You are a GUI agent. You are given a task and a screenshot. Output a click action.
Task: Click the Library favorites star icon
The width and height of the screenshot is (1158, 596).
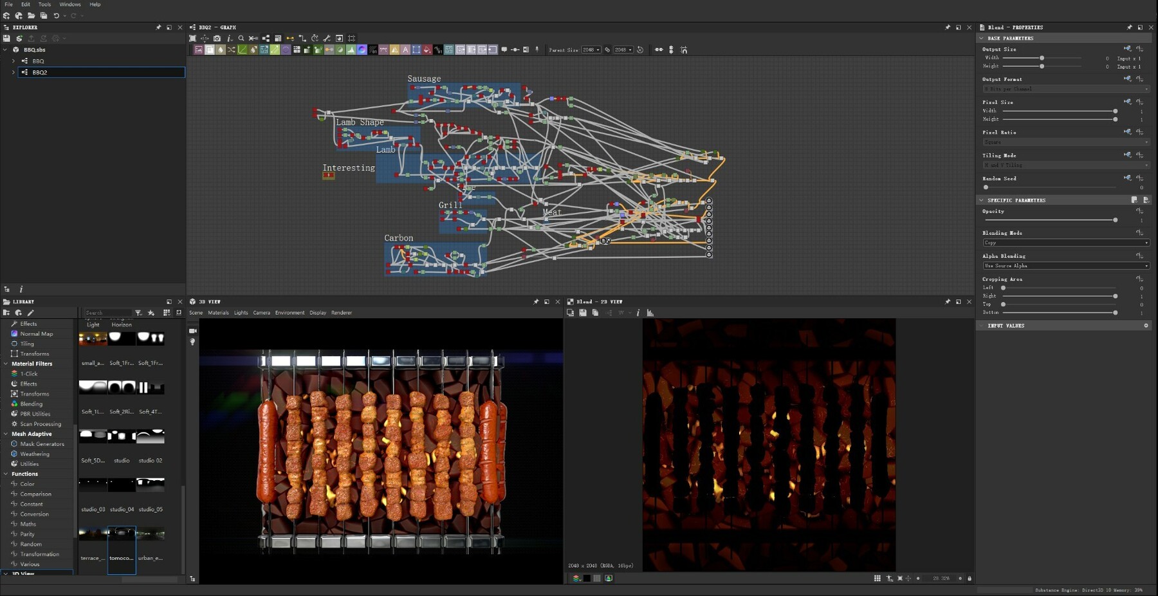point(151,313)
